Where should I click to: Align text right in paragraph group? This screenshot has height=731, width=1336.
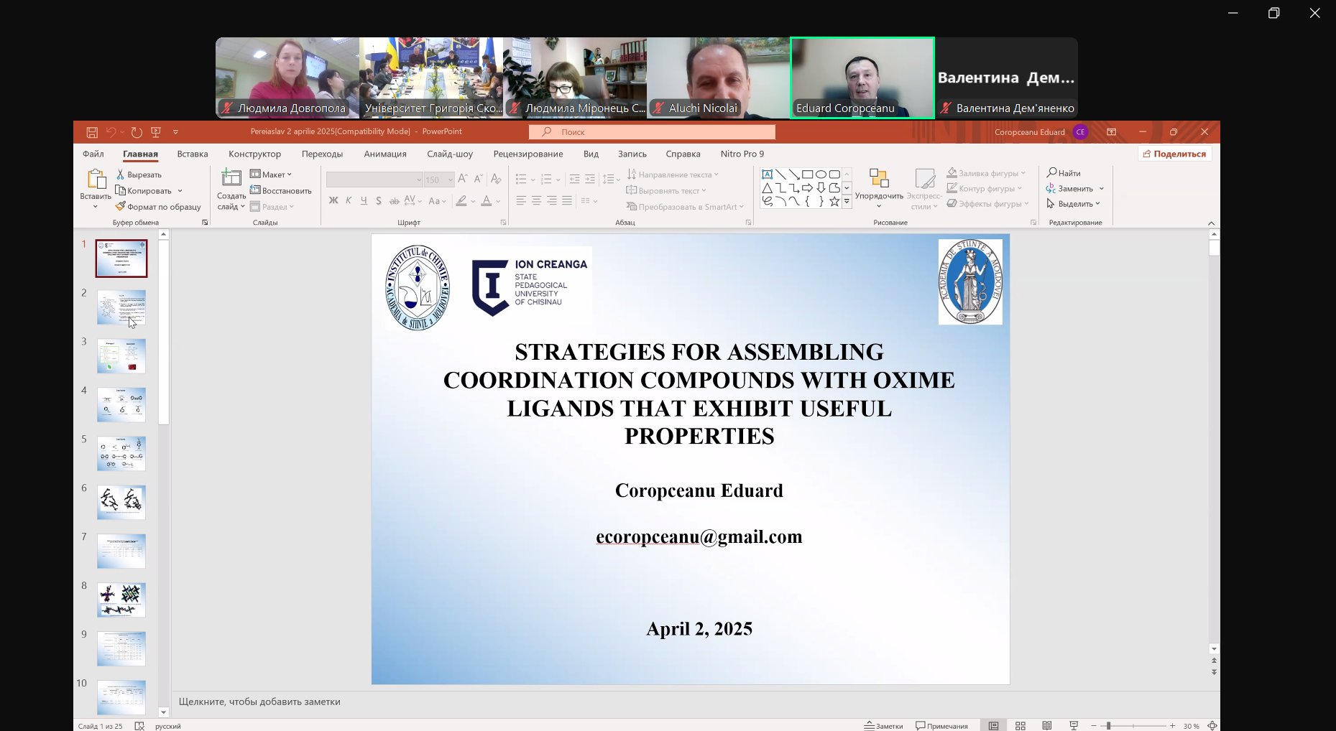click(x=552, y=201)
